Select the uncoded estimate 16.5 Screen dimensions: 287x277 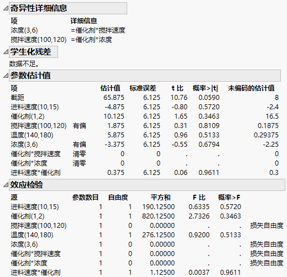pyautogui.click(x=272, y=116)
